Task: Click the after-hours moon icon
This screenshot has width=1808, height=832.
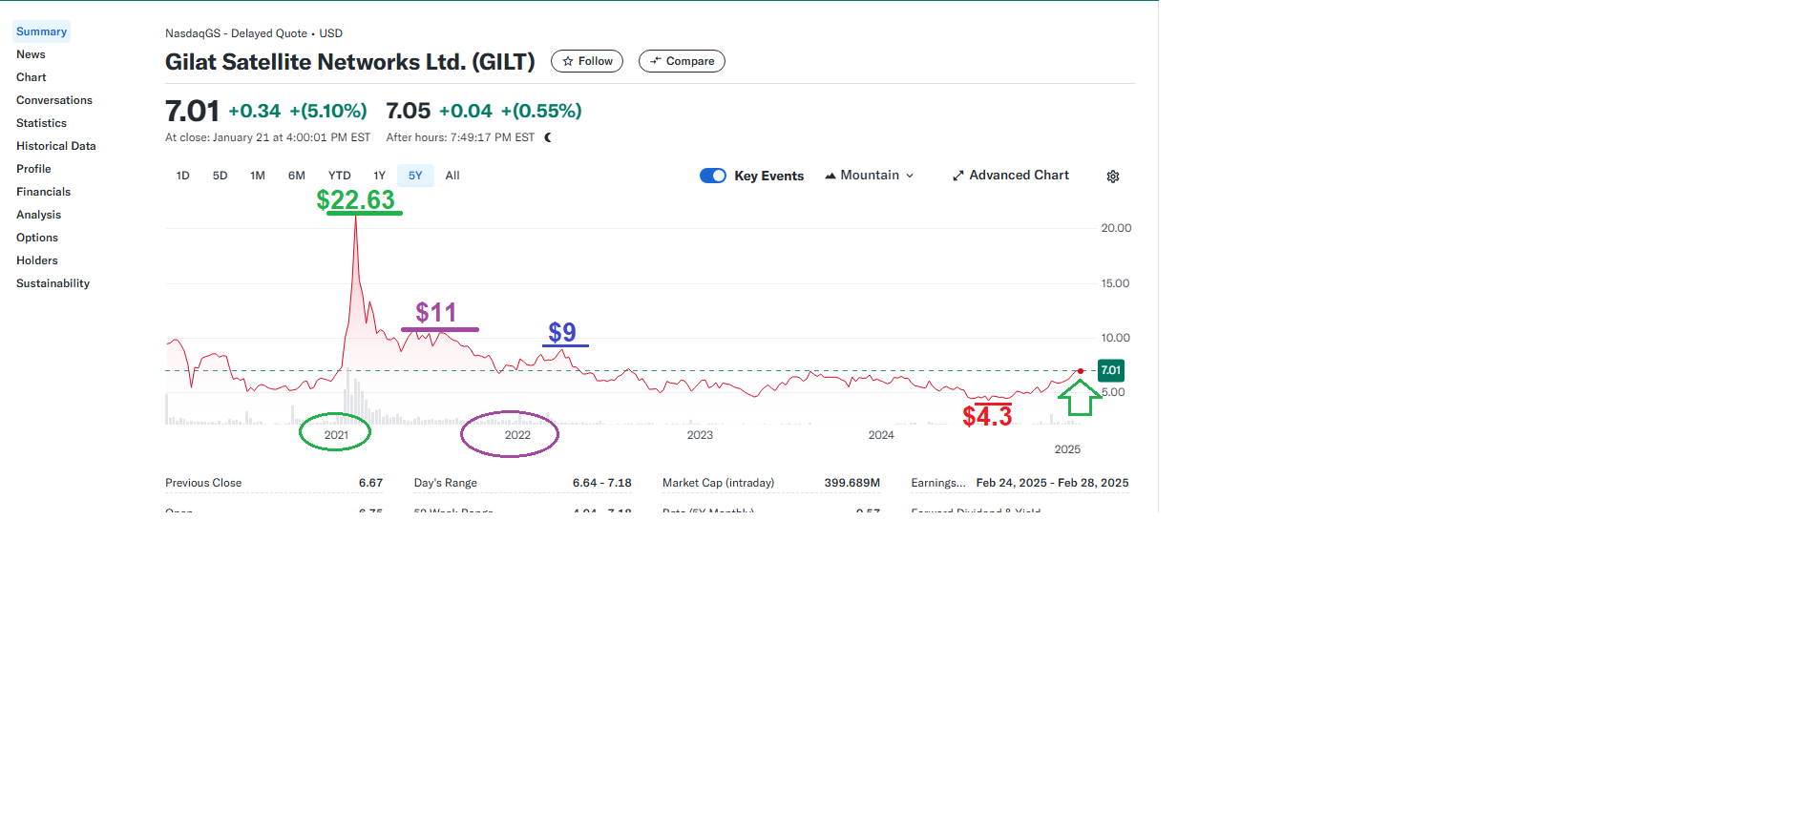Action: pos(548,137)
